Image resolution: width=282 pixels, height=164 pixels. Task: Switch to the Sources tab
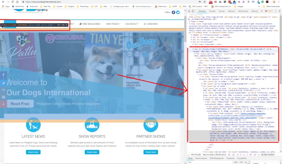222,11
